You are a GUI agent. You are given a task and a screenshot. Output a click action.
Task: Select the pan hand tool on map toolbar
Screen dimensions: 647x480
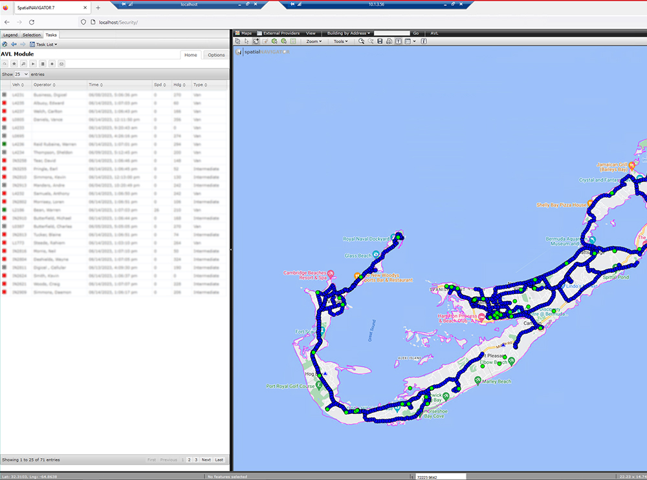[x=256, y=41]
